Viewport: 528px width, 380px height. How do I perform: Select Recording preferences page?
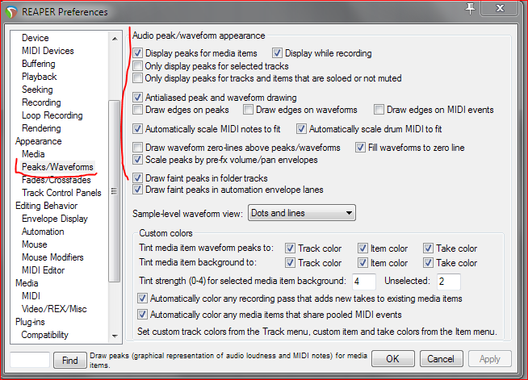point(41,102)
